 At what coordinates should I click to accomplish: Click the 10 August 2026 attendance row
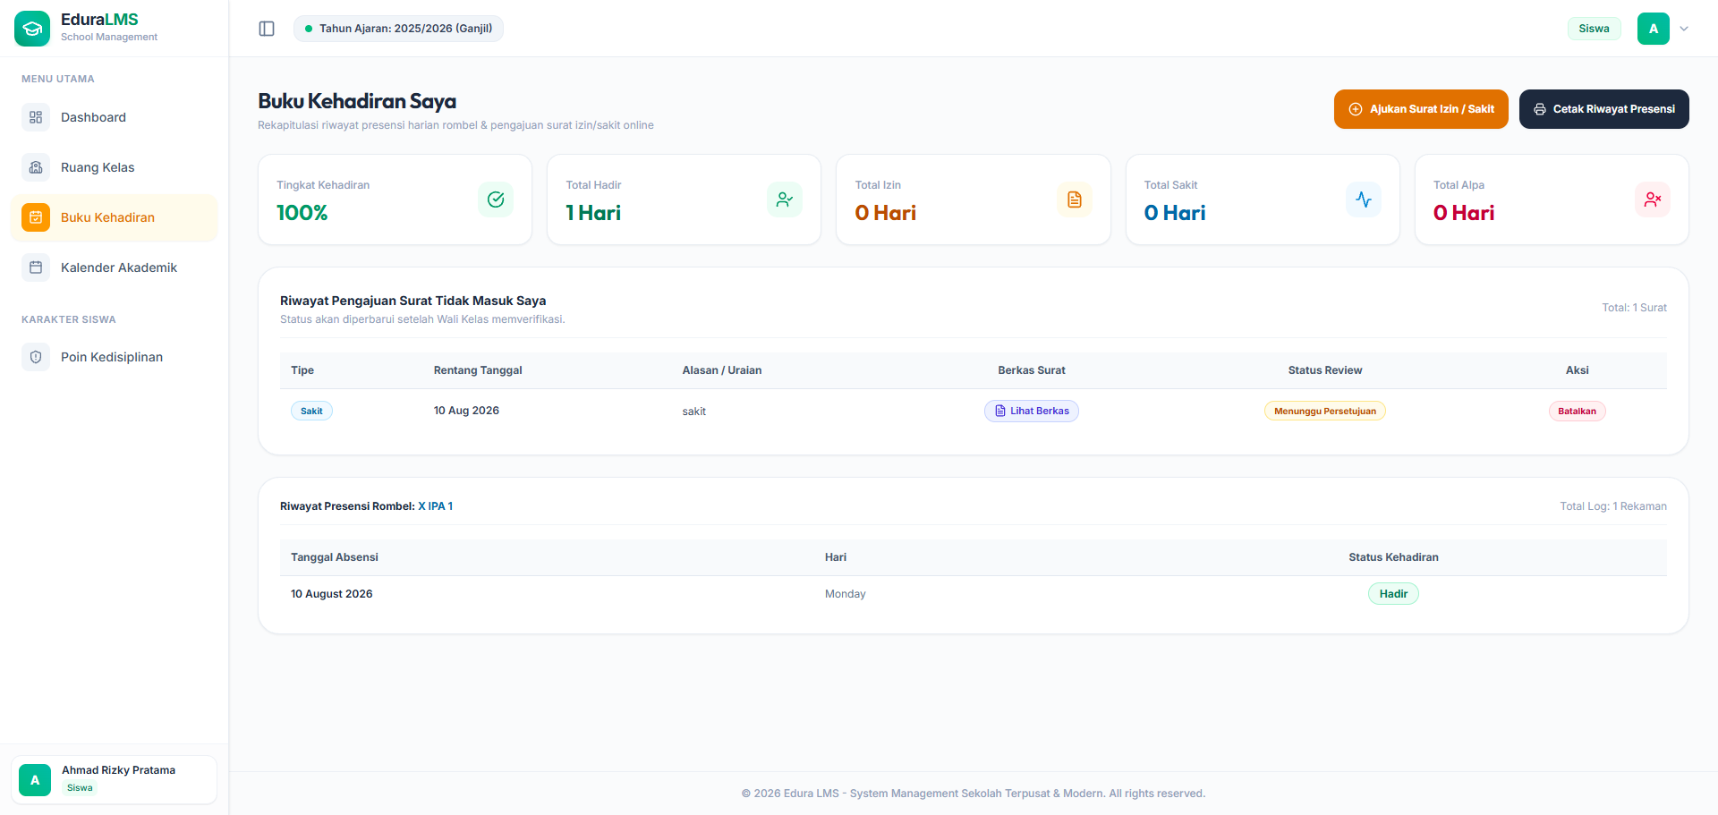coord(974,594)
